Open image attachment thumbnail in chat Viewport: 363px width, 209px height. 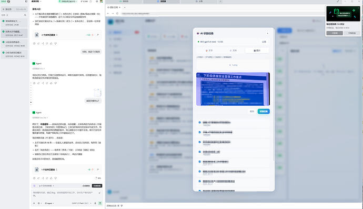[x=97, y=93]
